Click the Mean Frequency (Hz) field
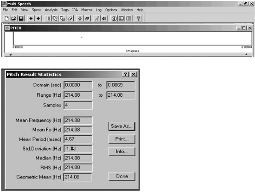Image resolution: width=255 pixels, height=192 pixels. pyautogui.click(x=78, y=120)
